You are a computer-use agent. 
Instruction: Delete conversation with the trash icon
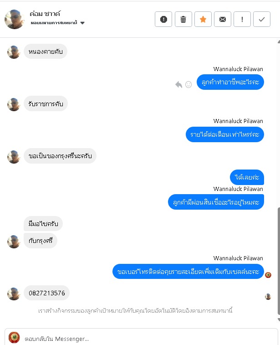click(x=183, y=19)
